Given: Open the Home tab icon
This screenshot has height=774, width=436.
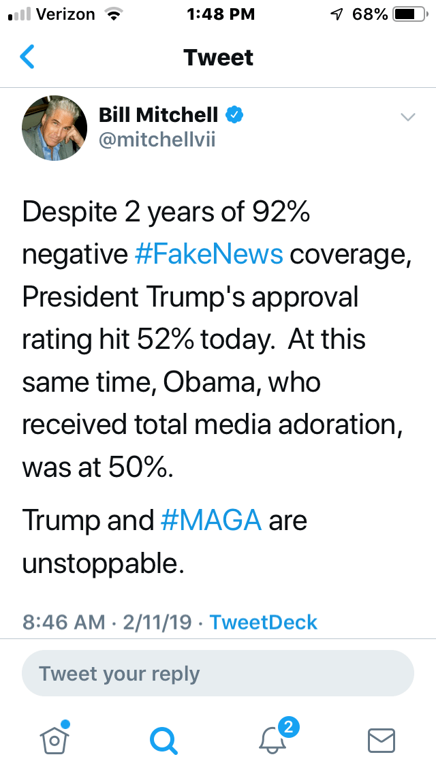Looking at the screenshot, I should point(55,739).
